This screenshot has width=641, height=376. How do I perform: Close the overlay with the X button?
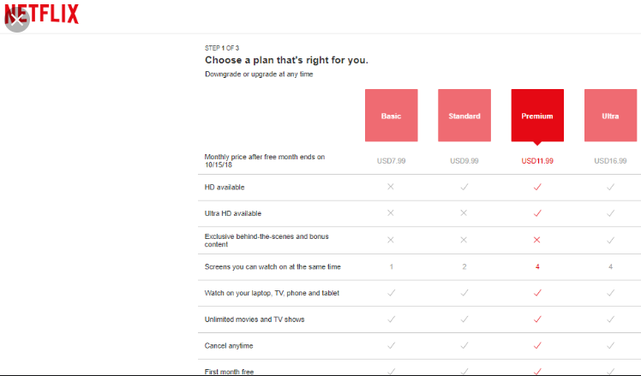(17, 20)
